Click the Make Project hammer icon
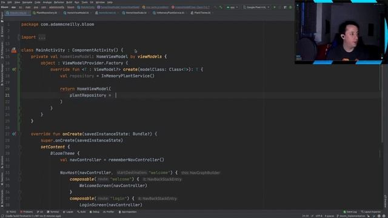 pyautogui.click(x=221, y=7)
